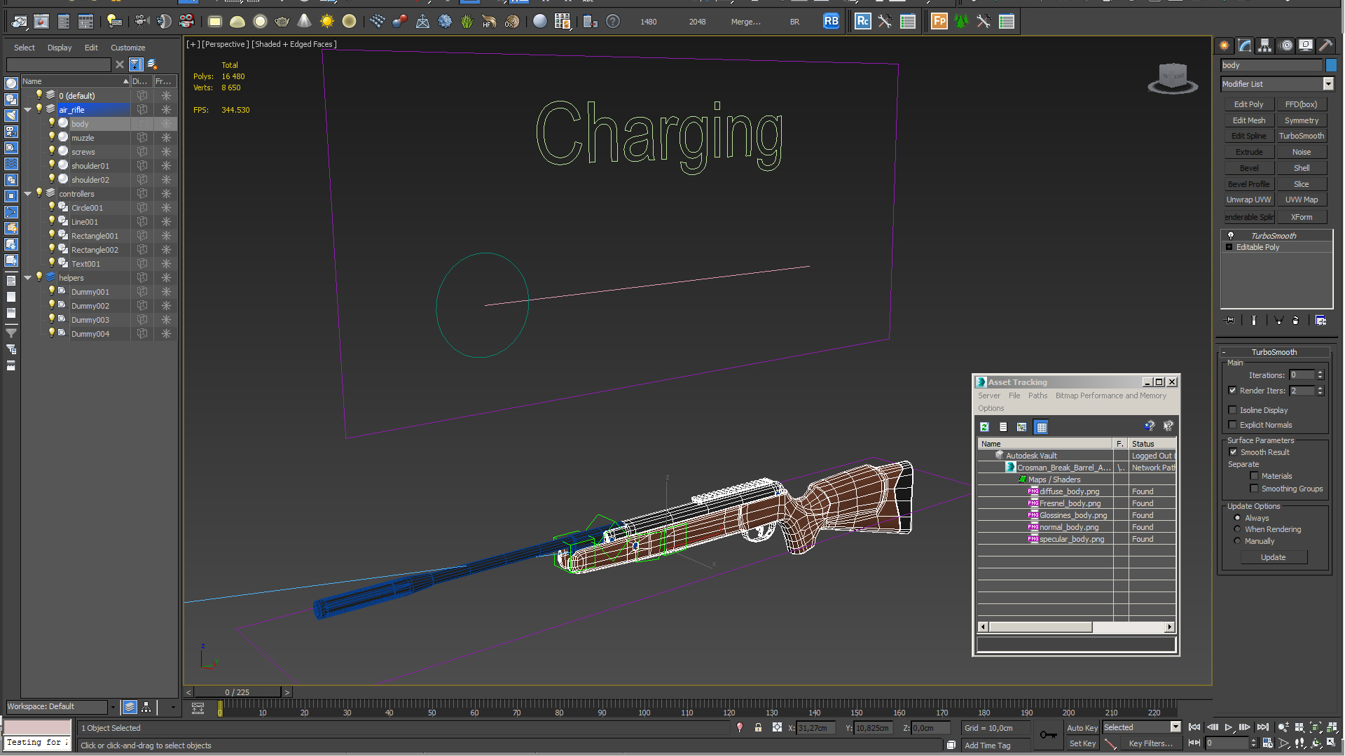Click table view icon in Asset Tracking
Image resolution: width=1345 pixels, height=756 pixels.
coord(1042,427)
